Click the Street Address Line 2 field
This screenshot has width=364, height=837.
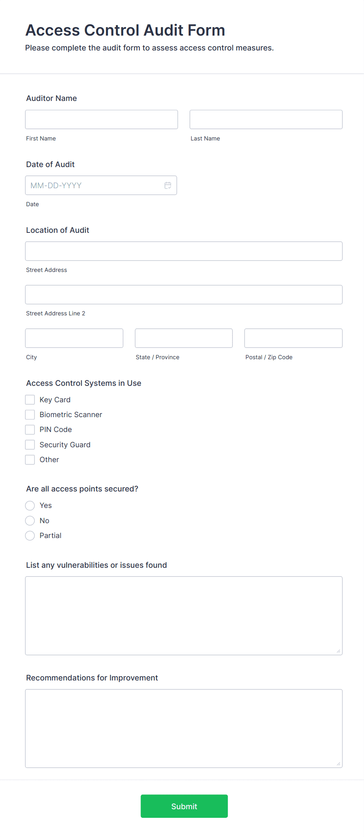pos(184,295)
